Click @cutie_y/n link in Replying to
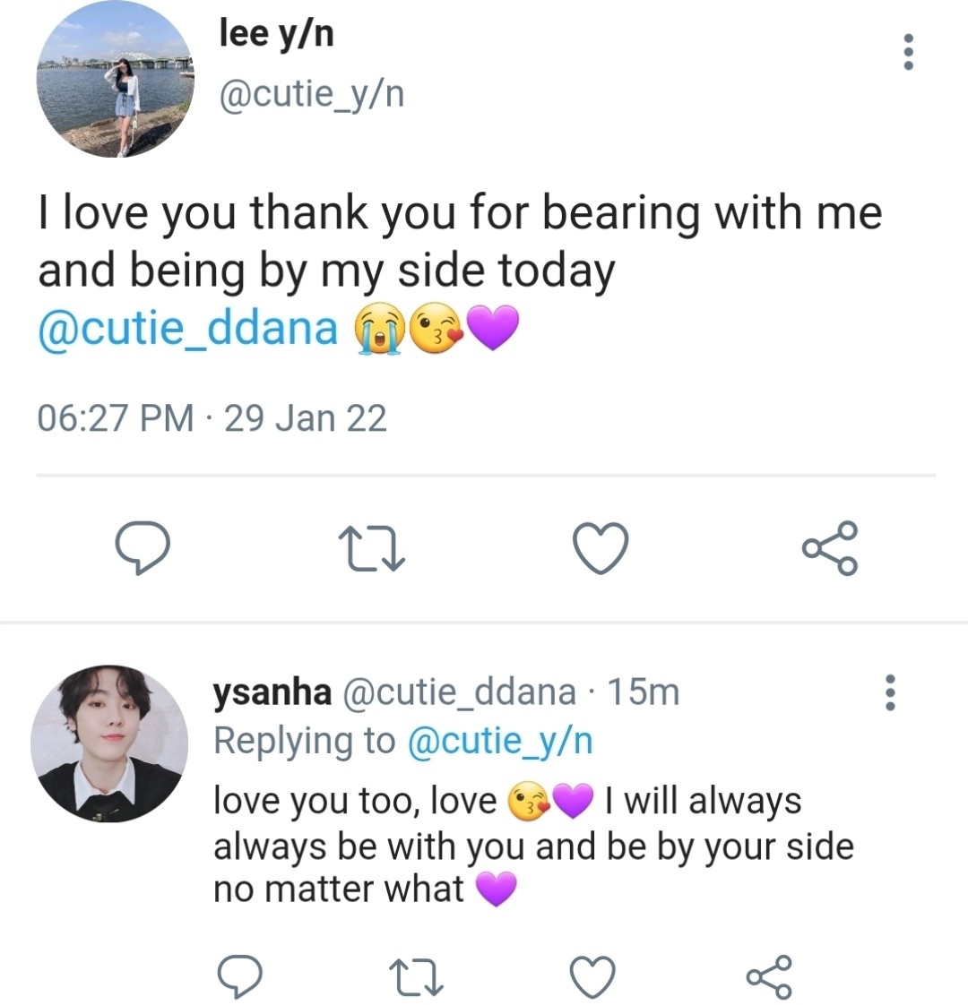 (500, 741)
